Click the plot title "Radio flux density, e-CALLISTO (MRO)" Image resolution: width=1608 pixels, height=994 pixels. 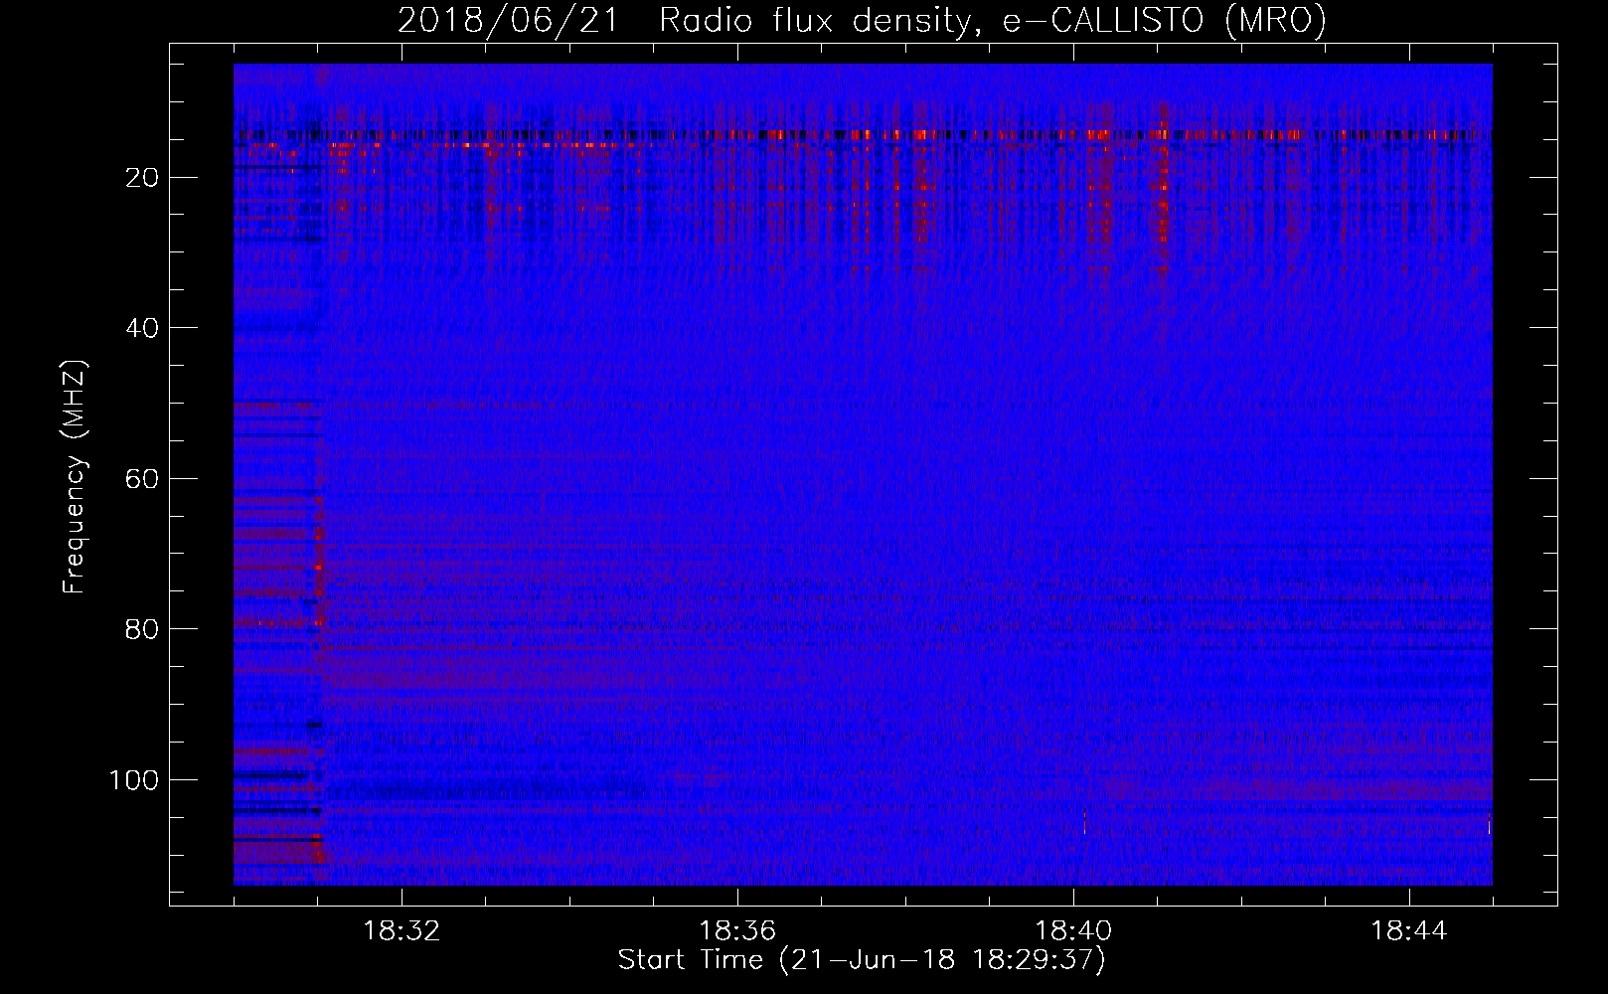pyautogui.click(x=993, y=20)
